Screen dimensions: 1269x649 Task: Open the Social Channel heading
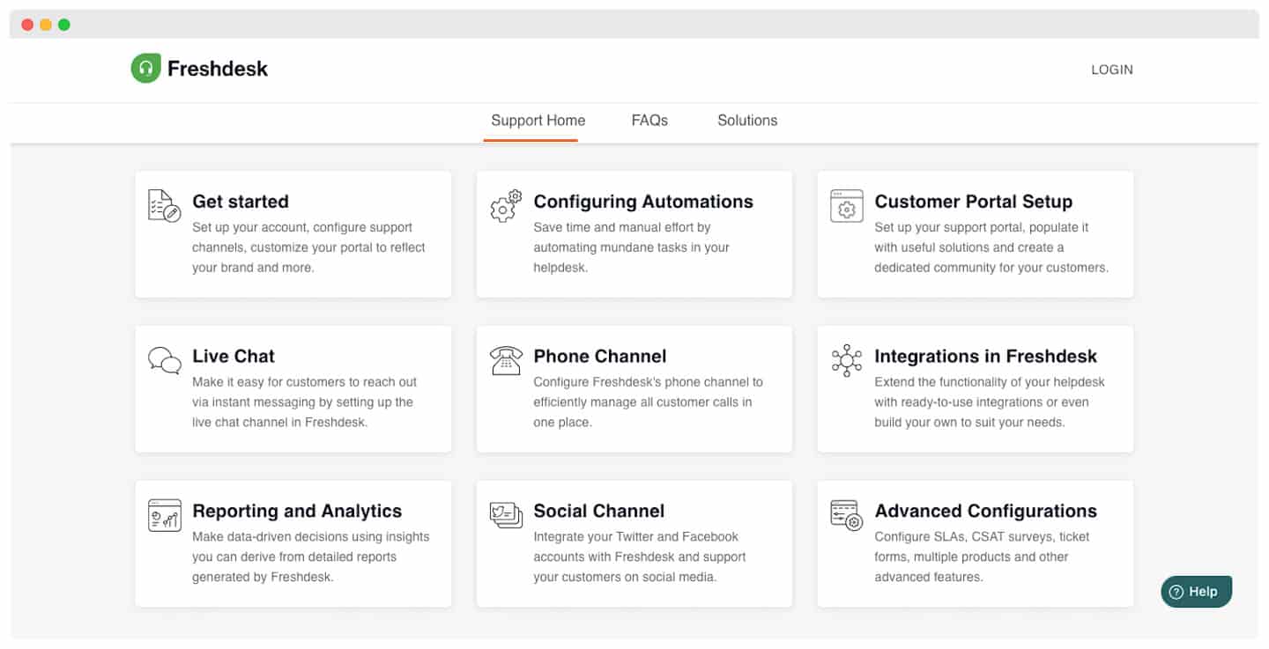[599, 511]
